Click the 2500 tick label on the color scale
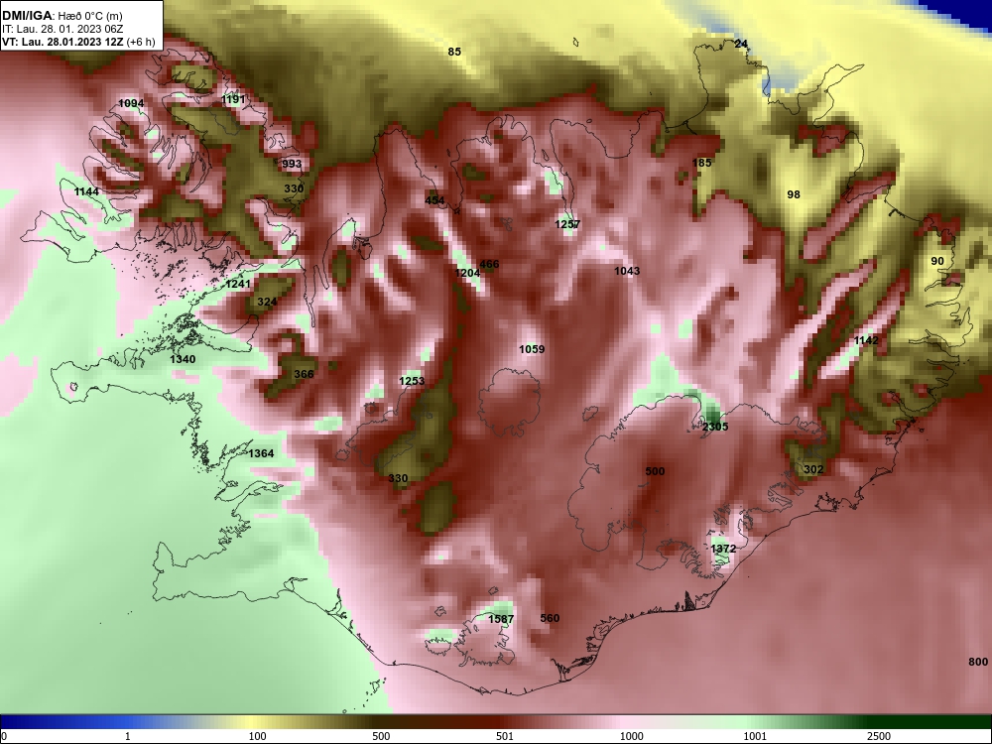This screenshot has width=992, height=744. (x=879, y=736)
